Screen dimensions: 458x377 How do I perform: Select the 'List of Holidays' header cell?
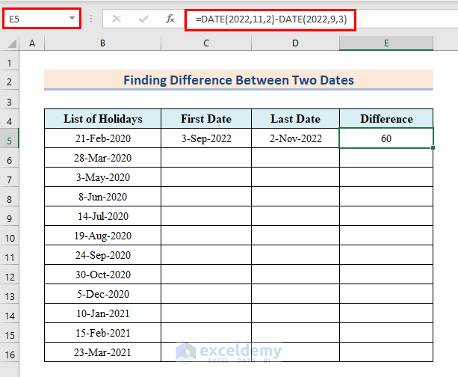click(x=102, y=119)
